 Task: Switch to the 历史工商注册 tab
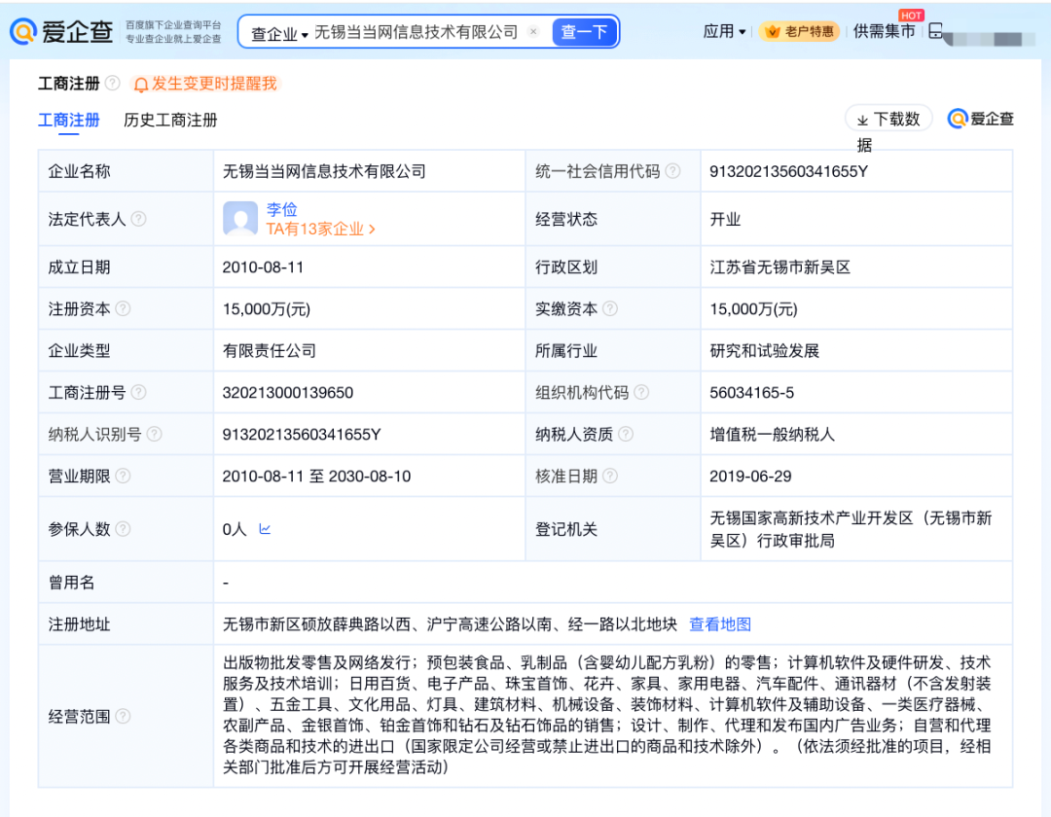pos(170,120)
